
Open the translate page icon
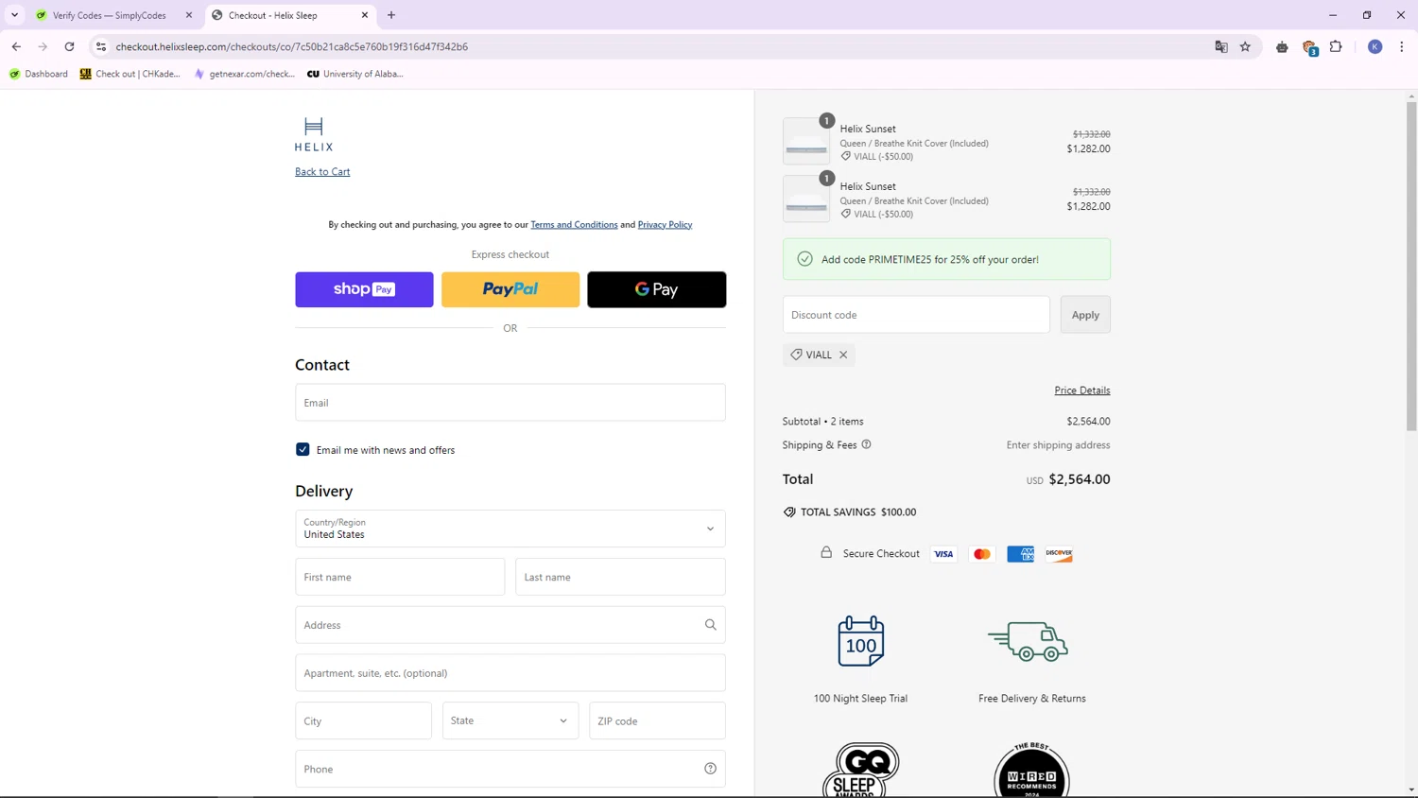[x=1221, y=46]
